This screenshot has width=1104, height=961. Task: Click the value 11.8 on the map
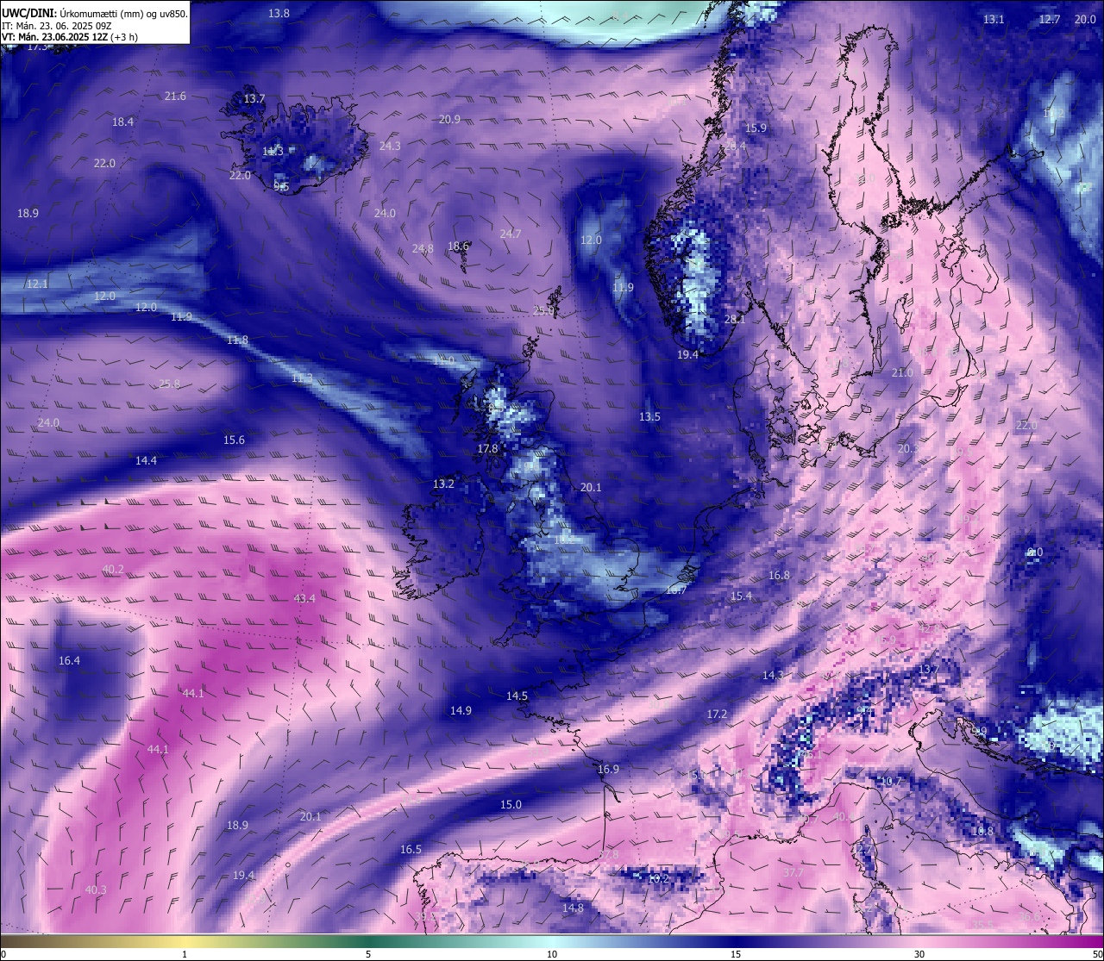pos(237,340)
